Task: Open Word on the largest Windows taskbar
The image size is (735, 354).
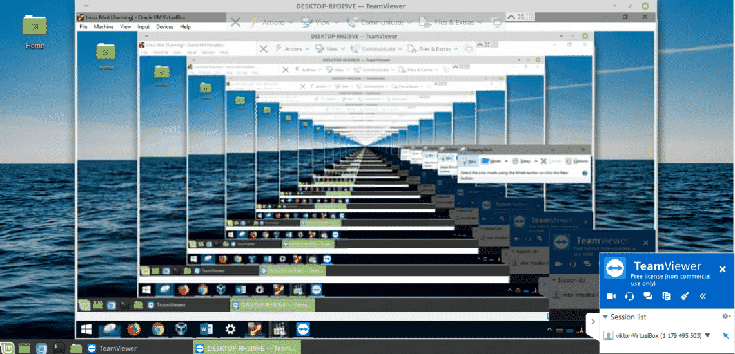Action: 206,329
